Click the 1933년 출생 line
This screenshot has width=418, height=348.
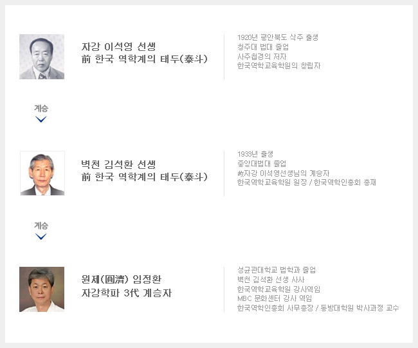(255, 154)
